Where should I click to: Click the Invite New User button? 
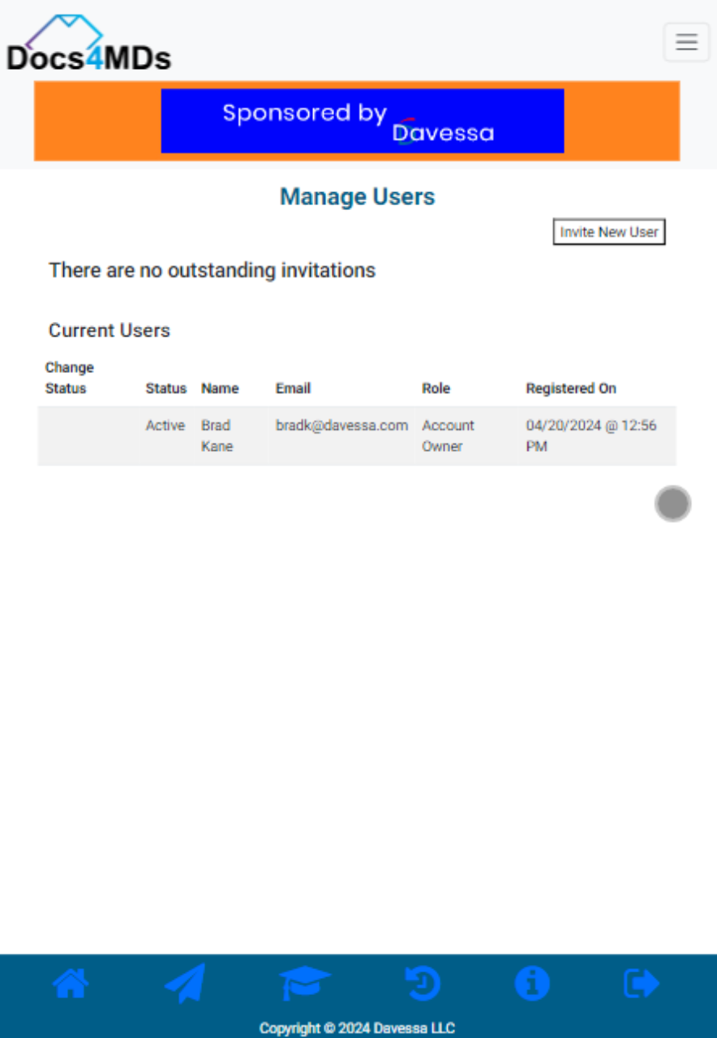(x=608, y=232)
